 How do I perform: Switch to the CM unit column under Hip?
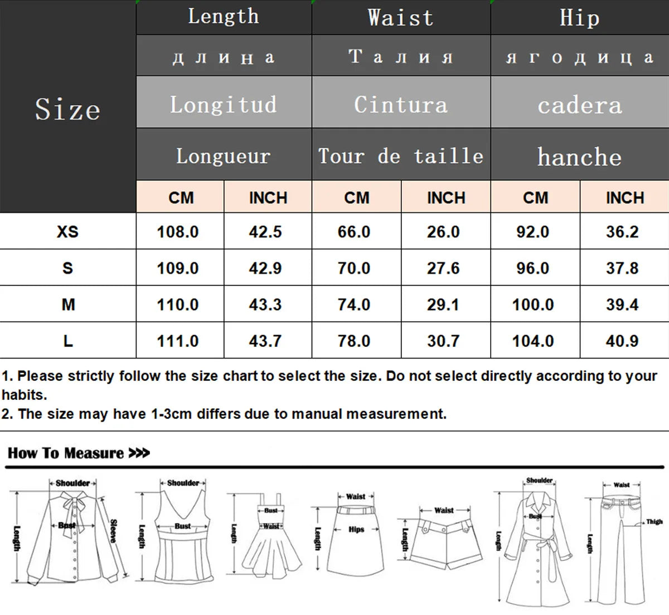pos(535,197)
